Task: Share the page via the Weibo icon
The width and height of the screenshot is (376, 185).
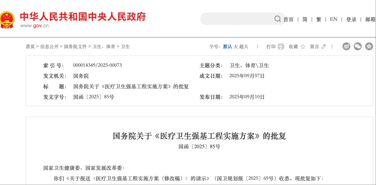Action: [346, 46]
